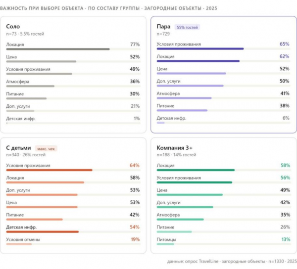
Task: Select the Цена 52% bar in Пара
Action: pyautogui.click(x=191, y=73)
